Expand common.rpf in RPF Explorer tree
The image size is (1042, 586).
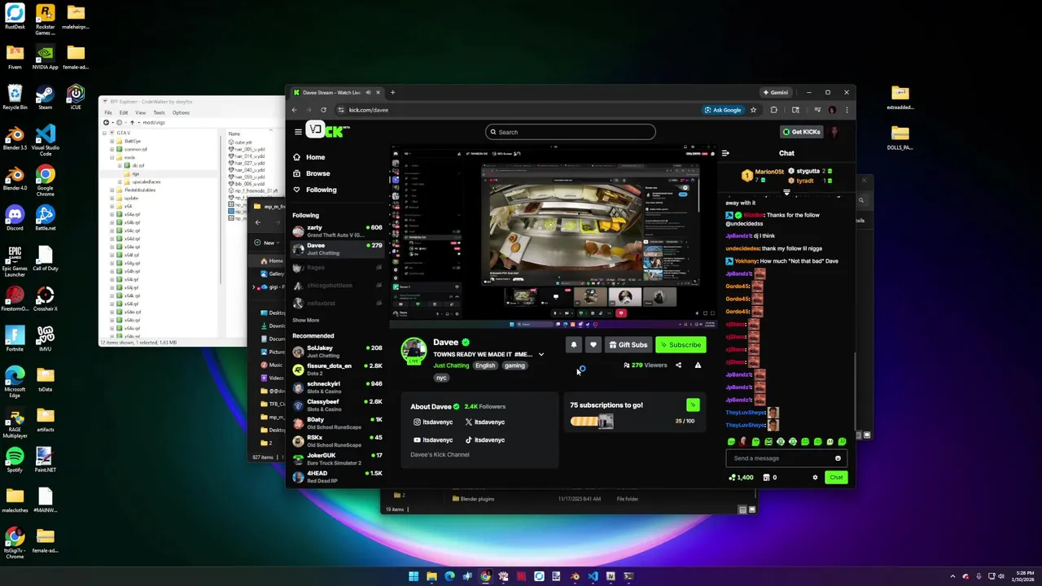click(x=112, y=150)
